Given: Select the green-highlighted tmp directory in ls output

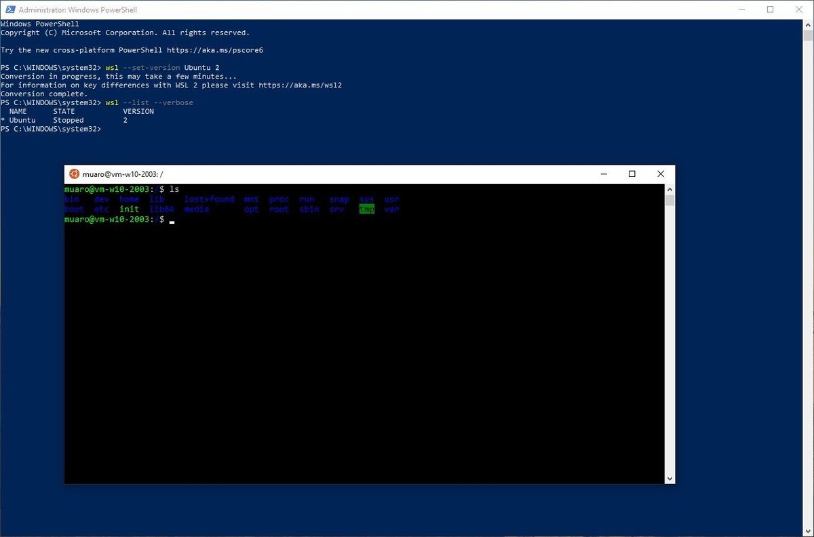Looking at the screenshot, I should (x=366, y=209).
